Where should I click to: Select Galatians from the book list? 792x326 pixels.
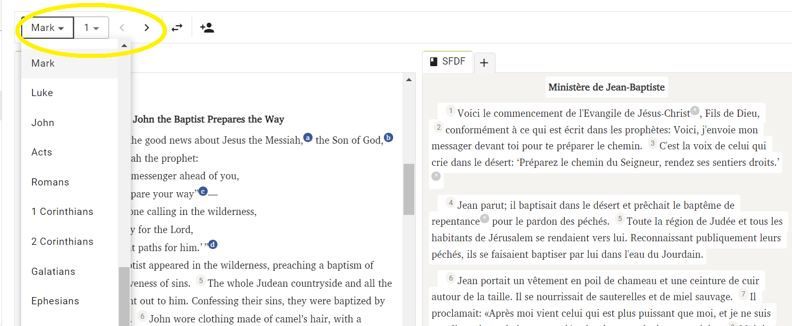coord(70,272)
